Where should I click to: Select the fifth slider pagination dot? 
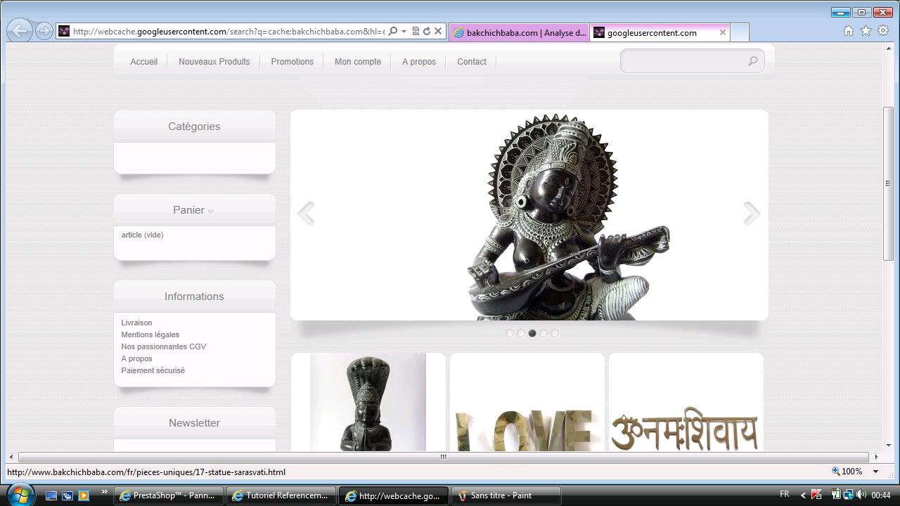click(555, 333)
